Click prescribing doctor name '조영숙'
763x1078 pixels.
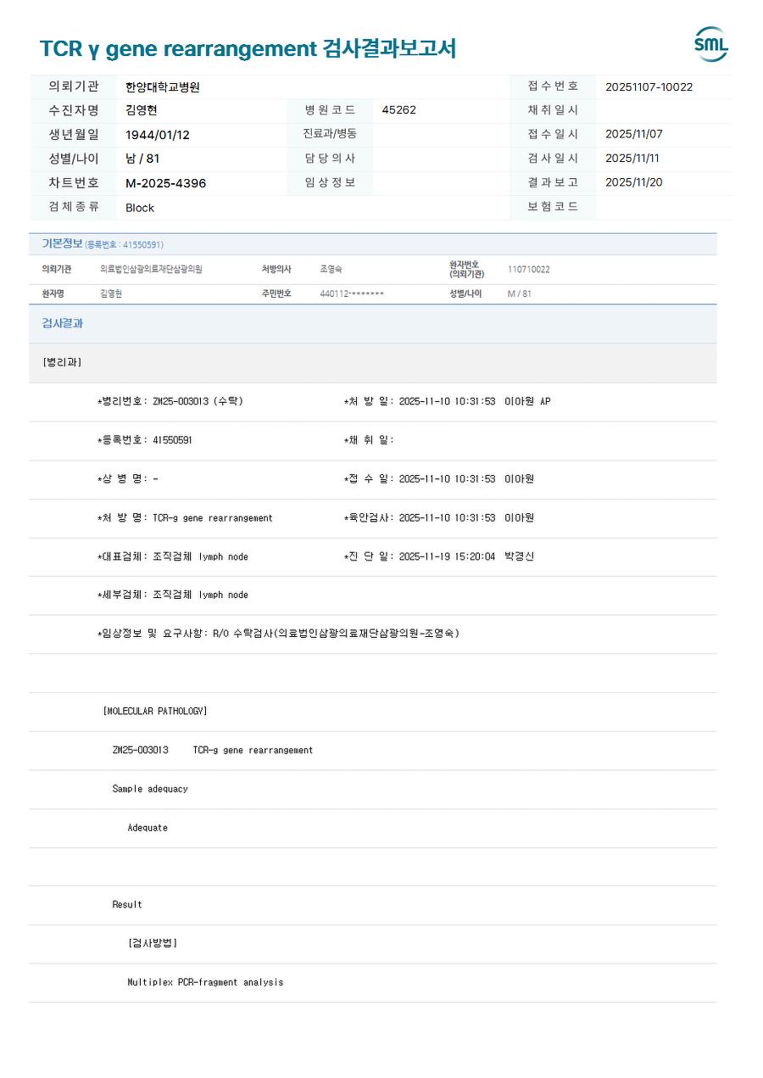(x=331, y=269)
